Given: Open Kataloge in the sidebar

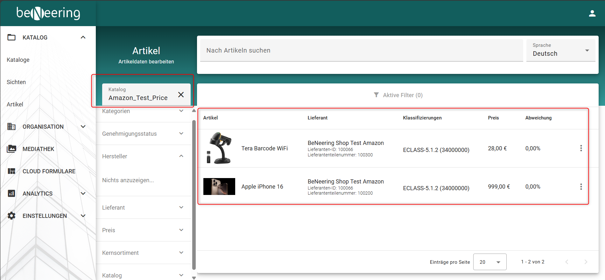Looking at the screenshot, I should (x=18, y=60).
